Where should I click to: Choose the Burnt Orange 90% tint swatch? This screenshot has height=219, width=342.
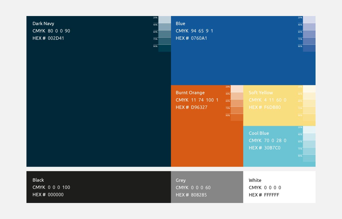pos(237,118)
